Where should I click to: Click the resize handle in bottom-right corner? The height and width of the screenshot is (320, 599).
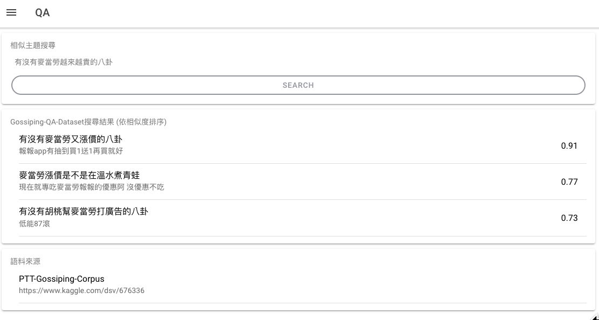tap(595, 317)
